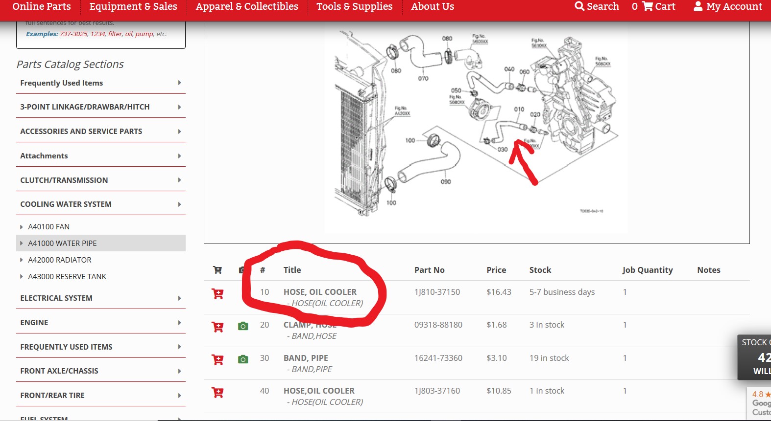Open the STOCK ORDER promo popup
Image resolution: width=771 pixels, height=421 pixels.
tap(754, 357)
